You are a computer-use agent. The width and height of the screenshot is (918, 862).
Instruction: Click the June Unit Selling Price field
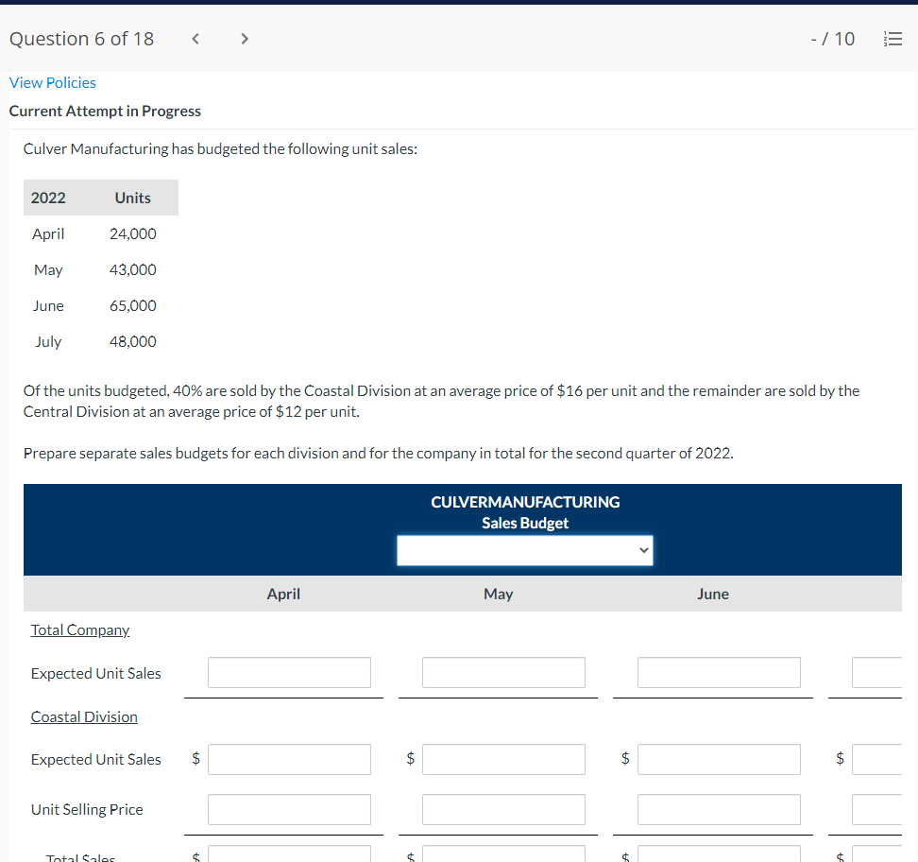tap(719, 809)
